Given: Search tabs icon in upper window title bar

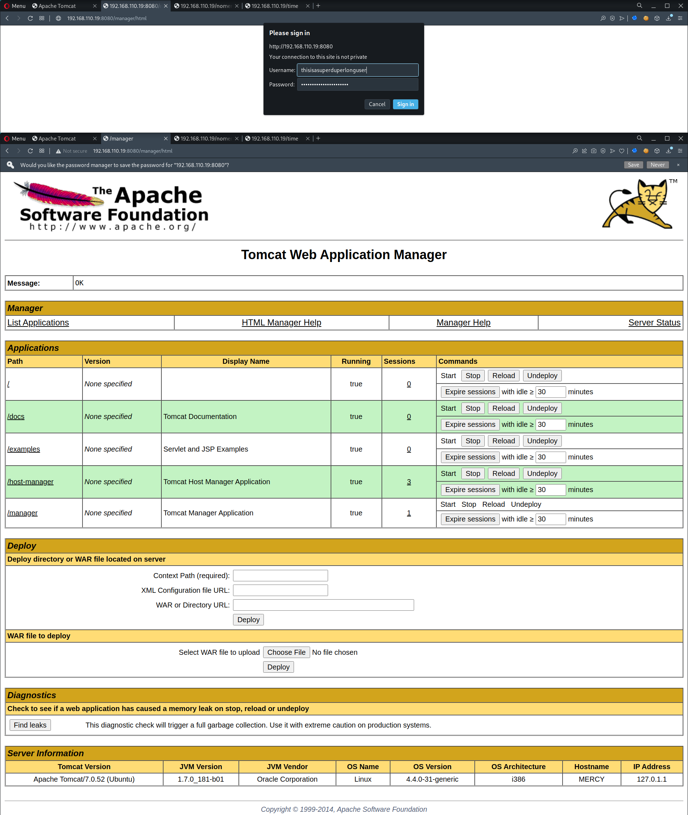Looking at the screenshot, I should [639, 6].
